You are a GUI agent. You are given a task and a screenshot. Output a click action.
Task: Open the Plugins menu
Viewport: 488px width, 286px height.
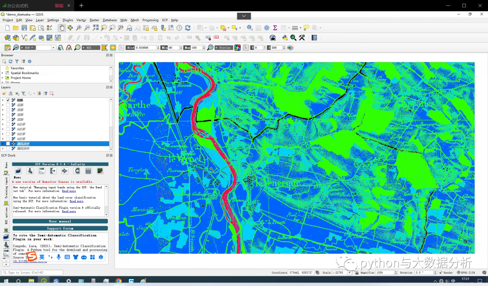point(67,20)
